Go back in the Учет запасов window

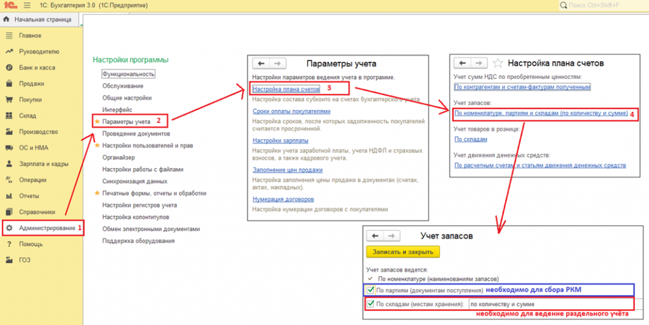(375, 235)
